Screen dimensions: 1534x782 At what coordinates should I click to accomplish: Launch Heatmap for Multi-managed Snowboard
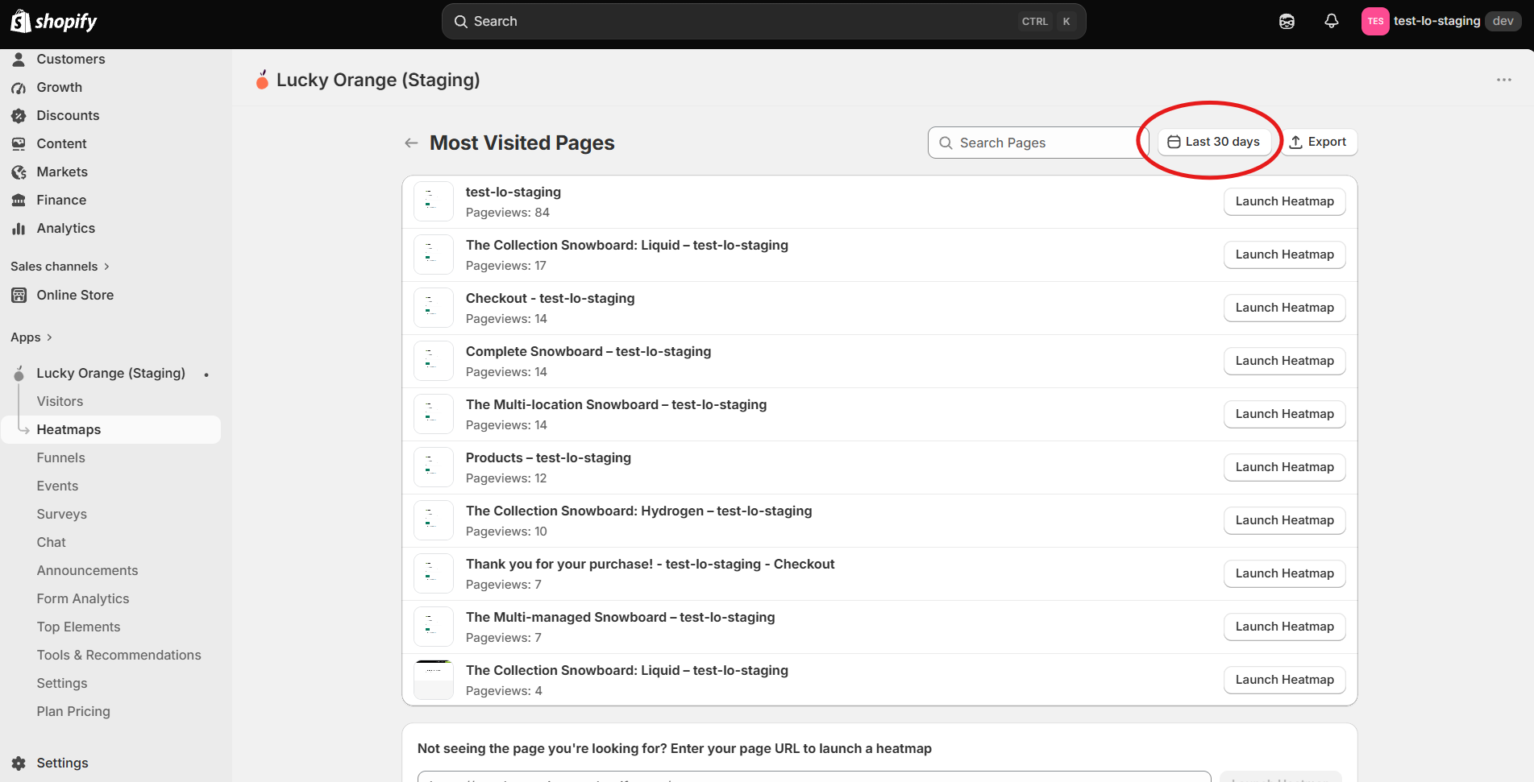[1284, 627]
